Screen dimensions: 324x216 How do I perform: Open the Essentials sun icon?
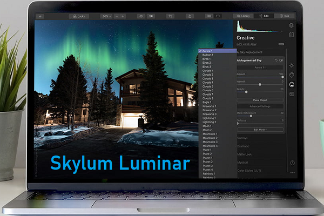click(292, 65)
